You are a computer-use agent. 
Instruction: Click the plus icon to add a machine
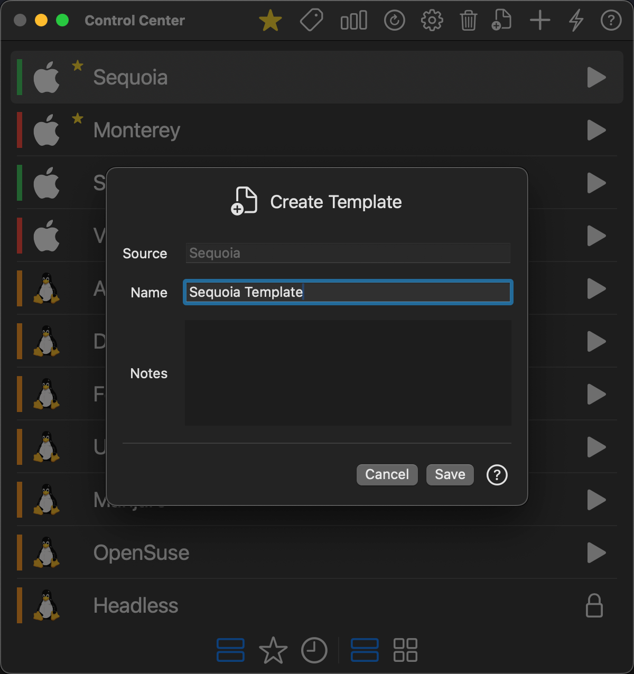(x=540, y=21)
